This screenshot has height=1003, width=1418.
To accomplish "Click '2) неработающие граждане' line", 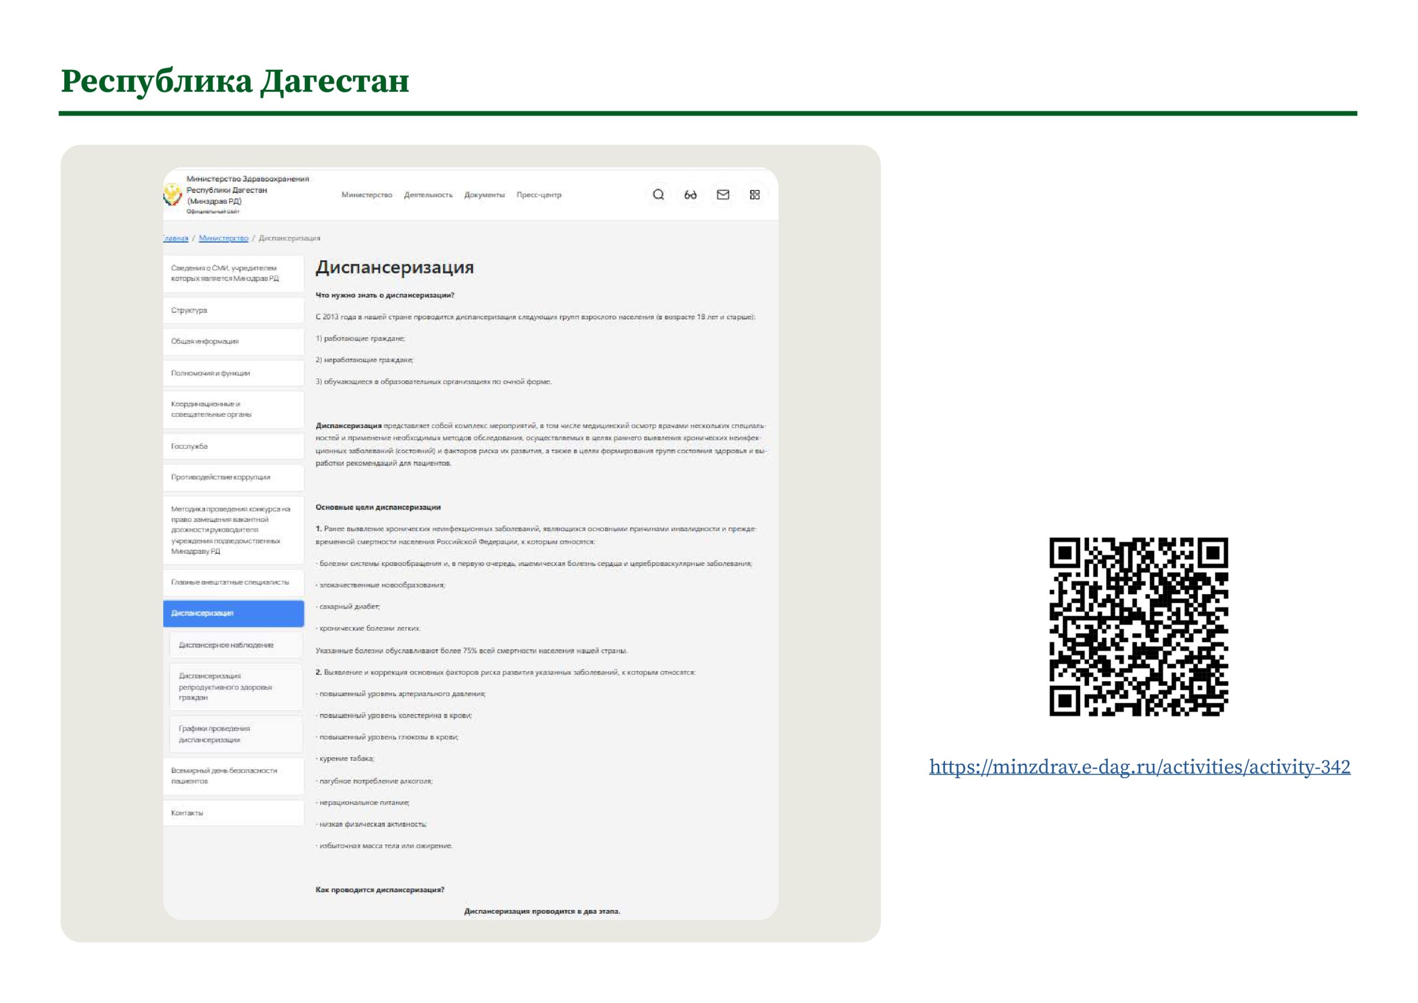I will pos(364,359).
